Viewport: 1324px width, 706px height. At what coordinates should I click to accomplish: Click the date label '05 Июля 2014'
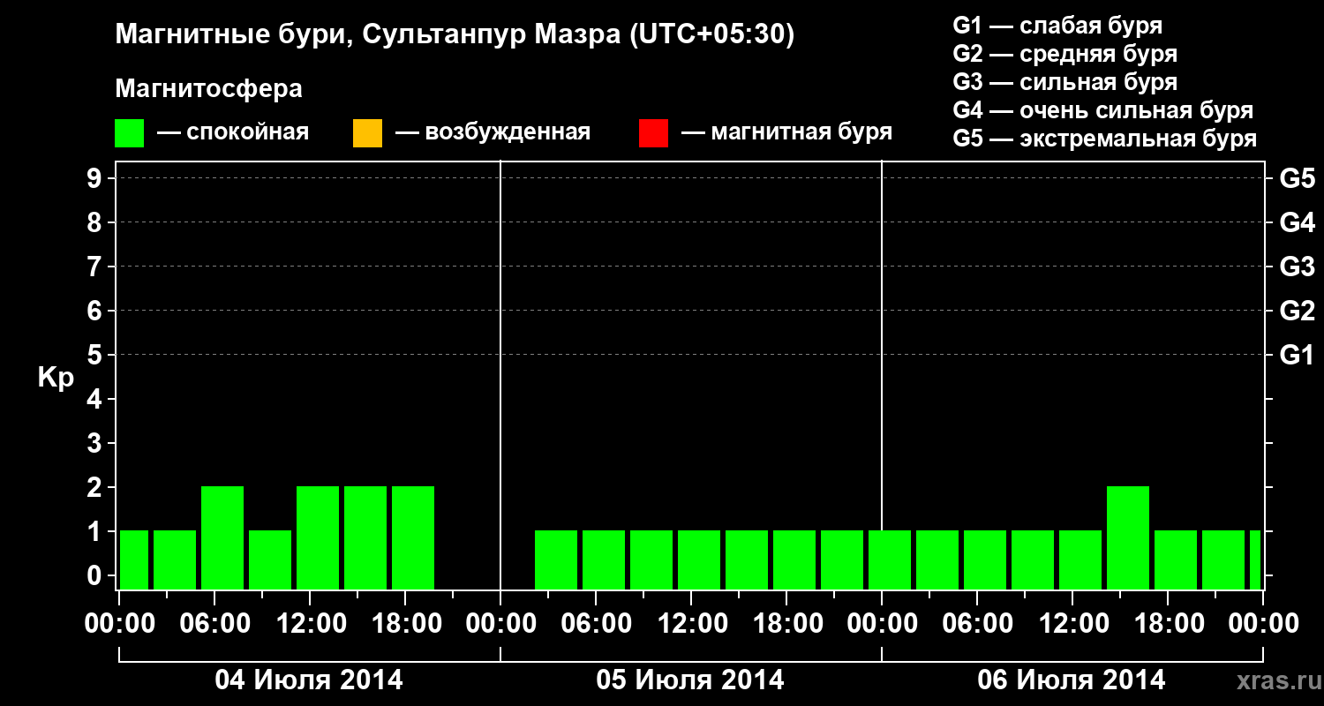pyautogui.click(x=690, y=680)
